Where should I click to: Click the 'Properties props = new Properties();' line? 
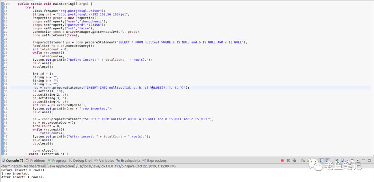click(x=66, y=18)
